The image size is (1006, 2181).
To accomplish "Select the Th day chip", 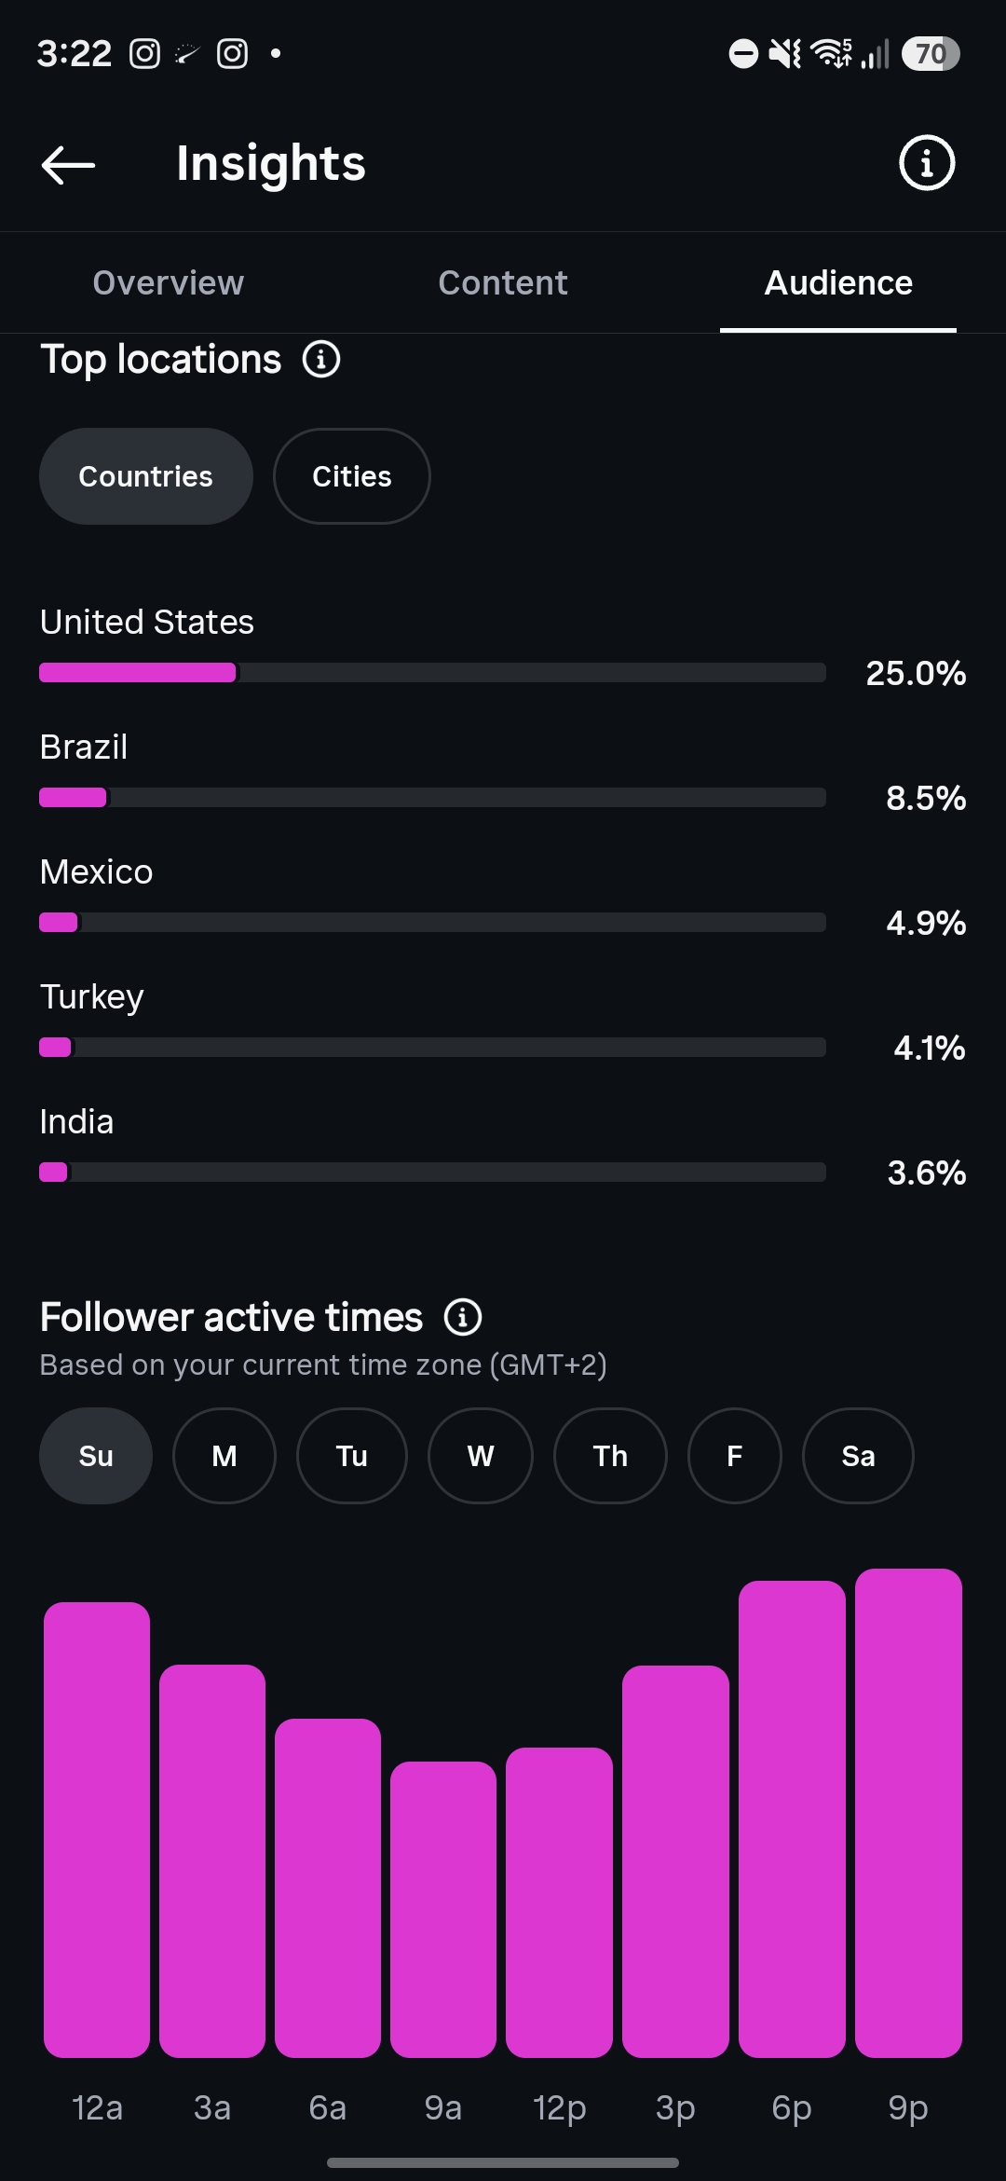I will click(610, 1456).
